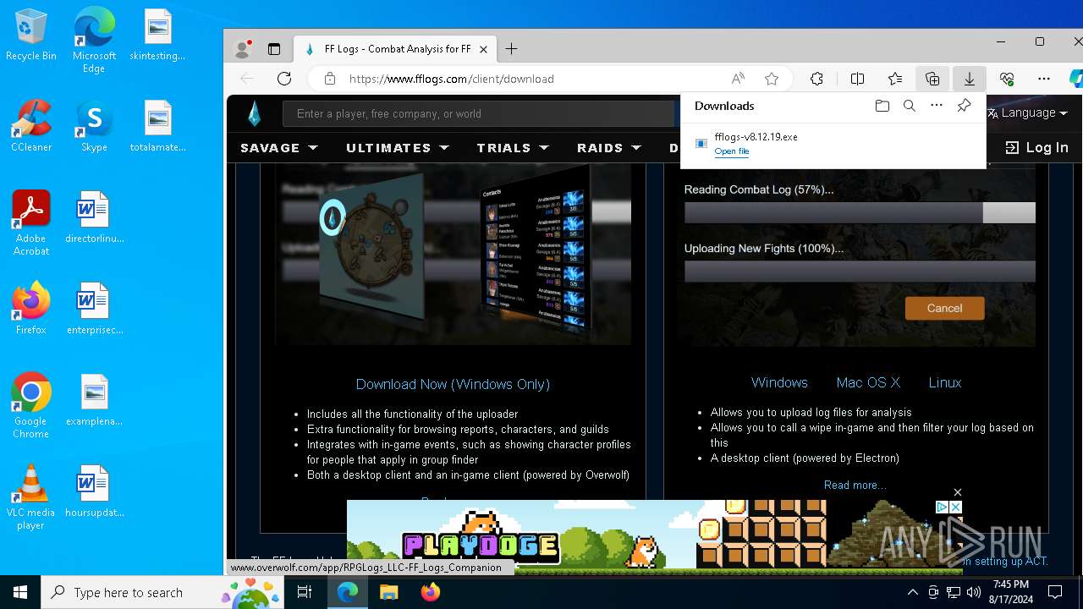Toggle Read aloud icon in address bar
The image size is (1083, 609).
(x=738, y=79)
